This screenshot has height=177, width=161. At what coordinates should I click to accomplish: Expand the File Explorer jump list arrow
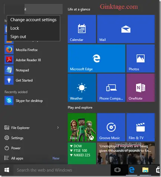(x=58, y=128)
